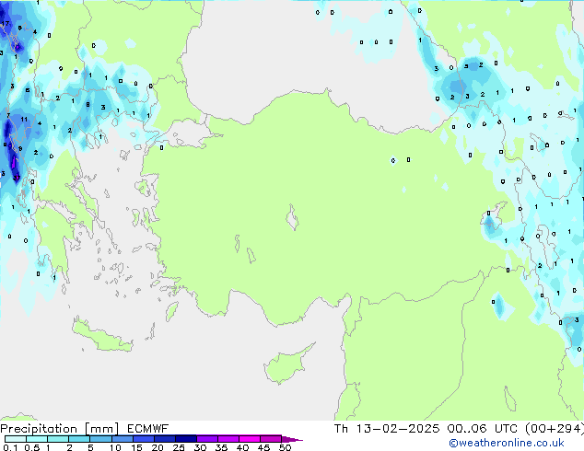The height and width of the screenshot is (451, 584).
Task: Pick the legend swatch between 1 and 2
Action: (x=58, y=439)
